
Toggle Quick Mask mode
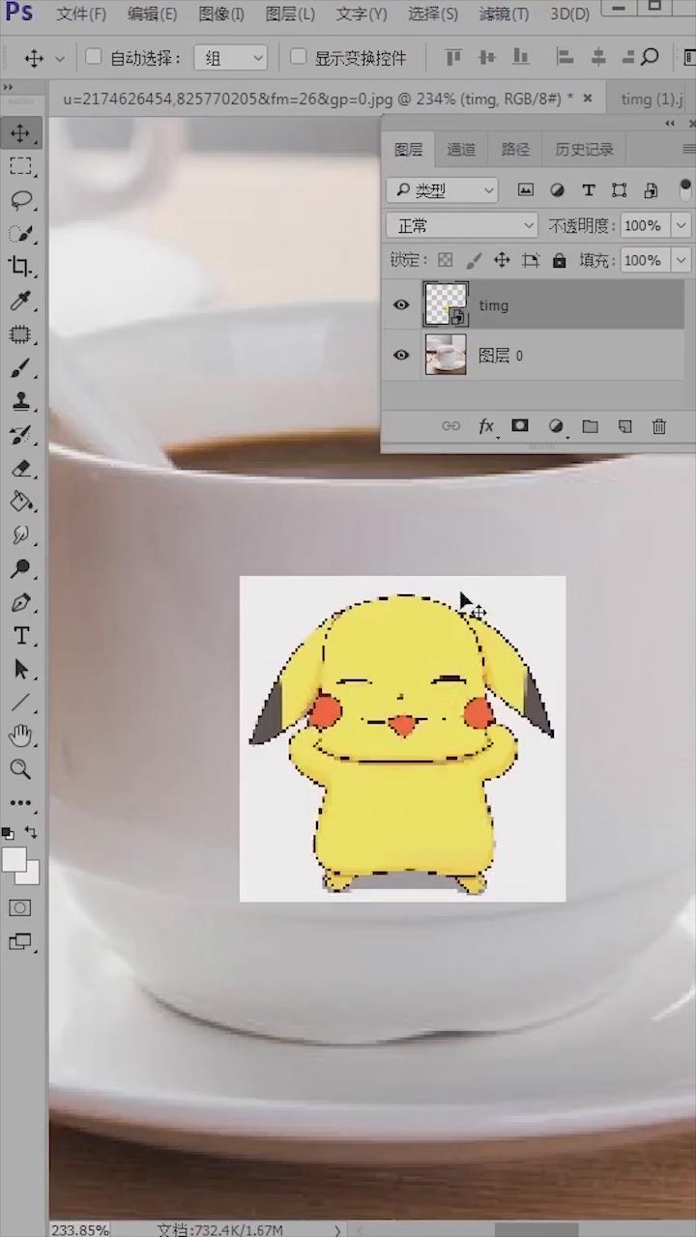click(20, 908)
